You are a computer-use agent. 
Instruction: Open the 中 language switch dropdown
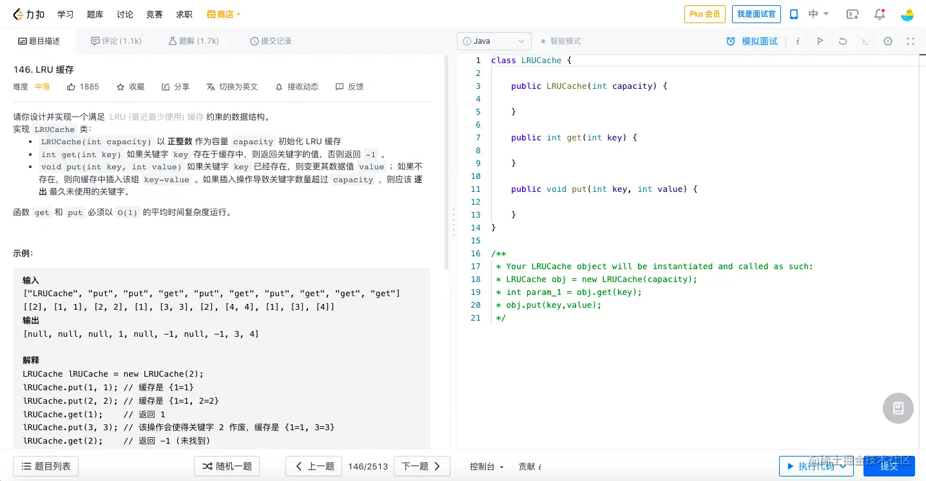[x=818, y=14]
